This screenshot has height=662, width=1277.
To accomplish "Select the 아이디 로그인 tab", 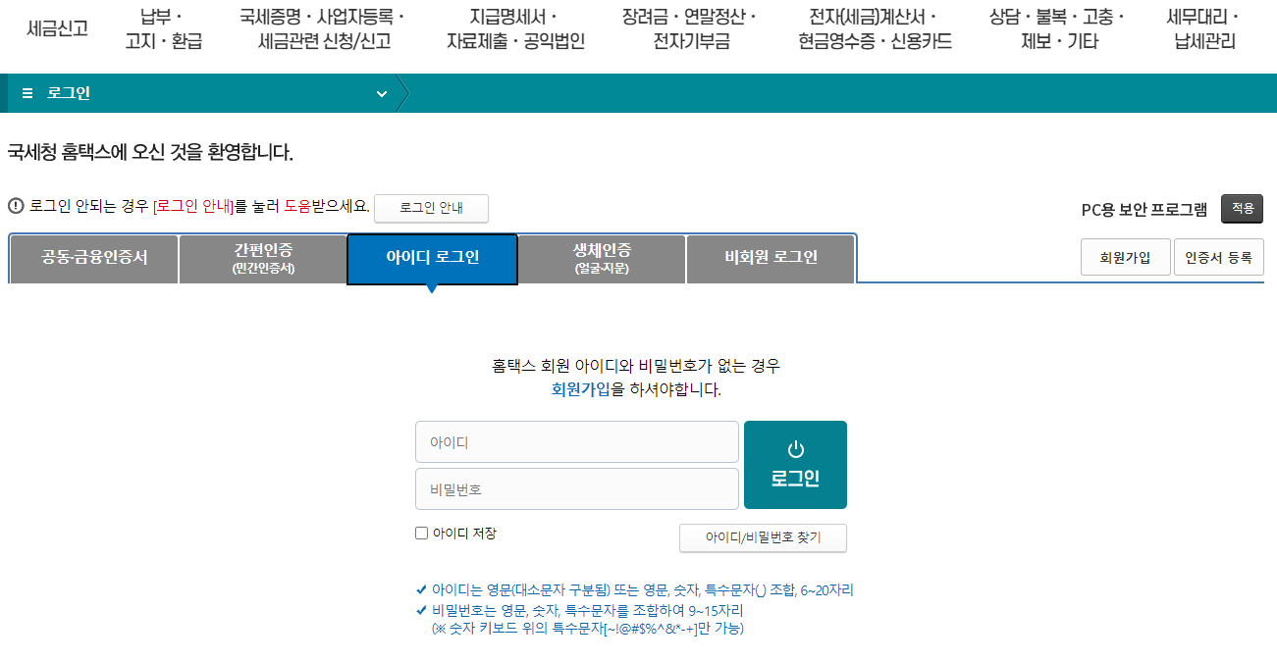I will [x=432, y=259].
